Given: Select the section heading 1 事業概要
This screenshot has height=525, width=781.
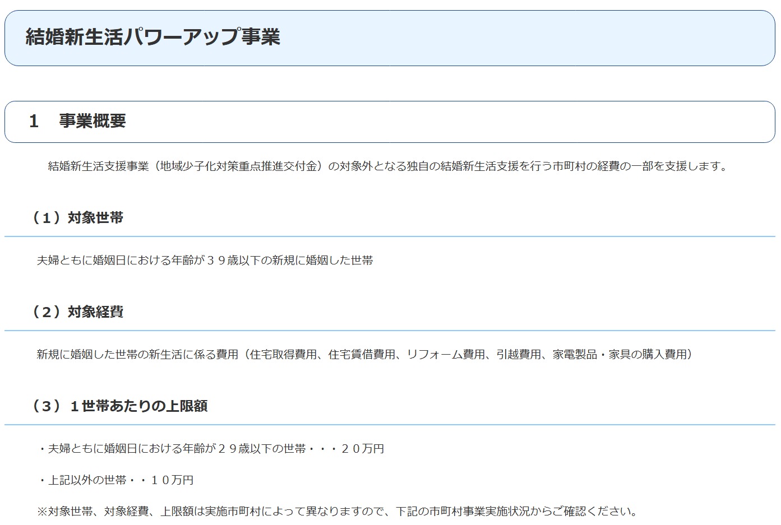Looking at the screenshot, I should click(x=77, y=121).
